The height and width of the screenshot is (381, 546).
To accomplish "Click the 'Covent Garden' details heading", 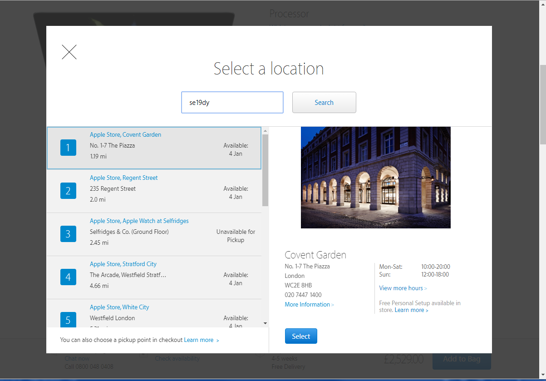I will point(315,255).
